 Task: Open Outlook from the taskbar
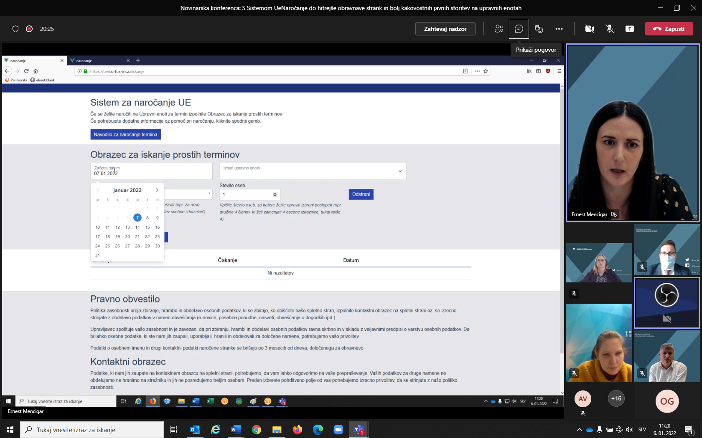(x=195, y=430)
